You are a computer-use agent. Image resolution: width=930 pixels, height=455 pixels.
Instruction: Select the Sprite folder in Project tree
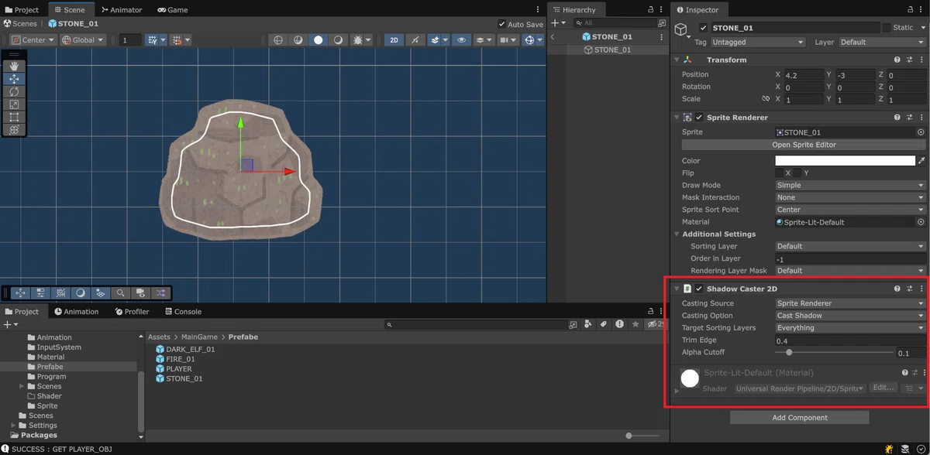pos(41,405)
